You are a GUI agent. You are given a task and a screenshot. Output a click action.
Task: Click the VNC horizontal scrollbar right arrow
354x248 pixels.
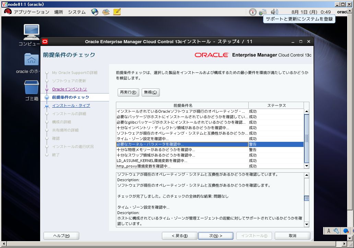344,244
